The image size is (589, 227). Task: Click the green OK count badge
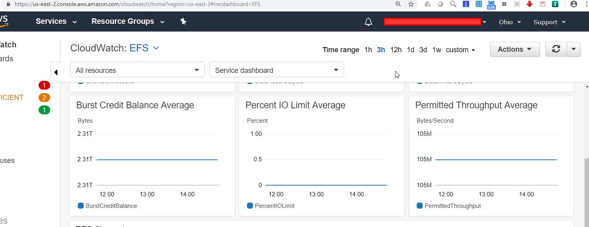tap(44, 110)
